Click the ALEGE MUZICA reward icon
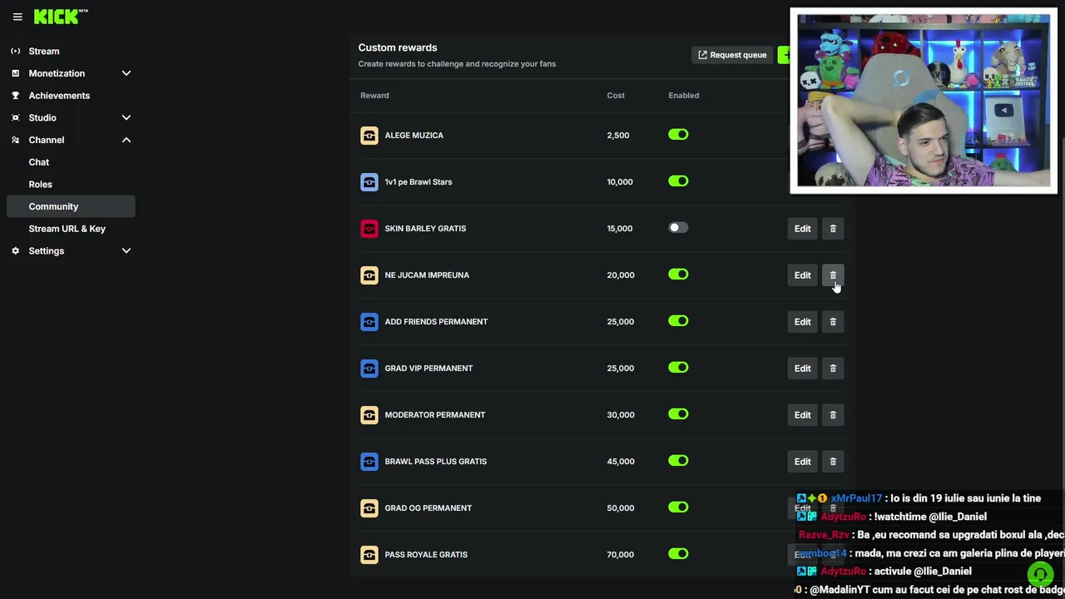Viewport: 1065px width, 599px height. 369,135
